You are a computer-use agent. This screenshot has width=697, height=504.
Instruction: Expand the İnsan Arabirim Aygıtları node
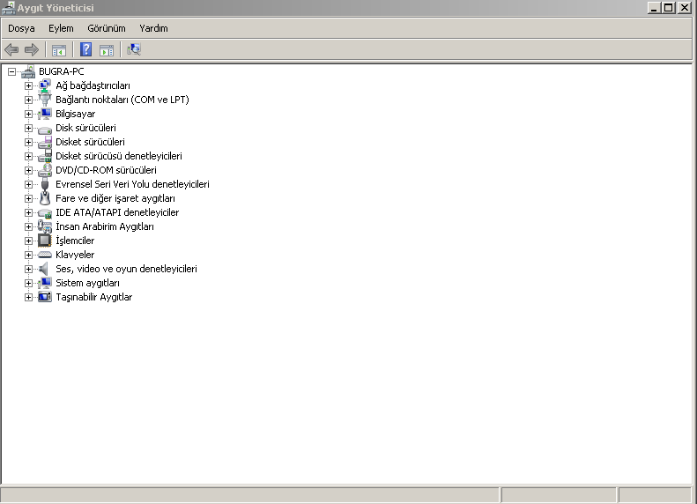point(28,226)
